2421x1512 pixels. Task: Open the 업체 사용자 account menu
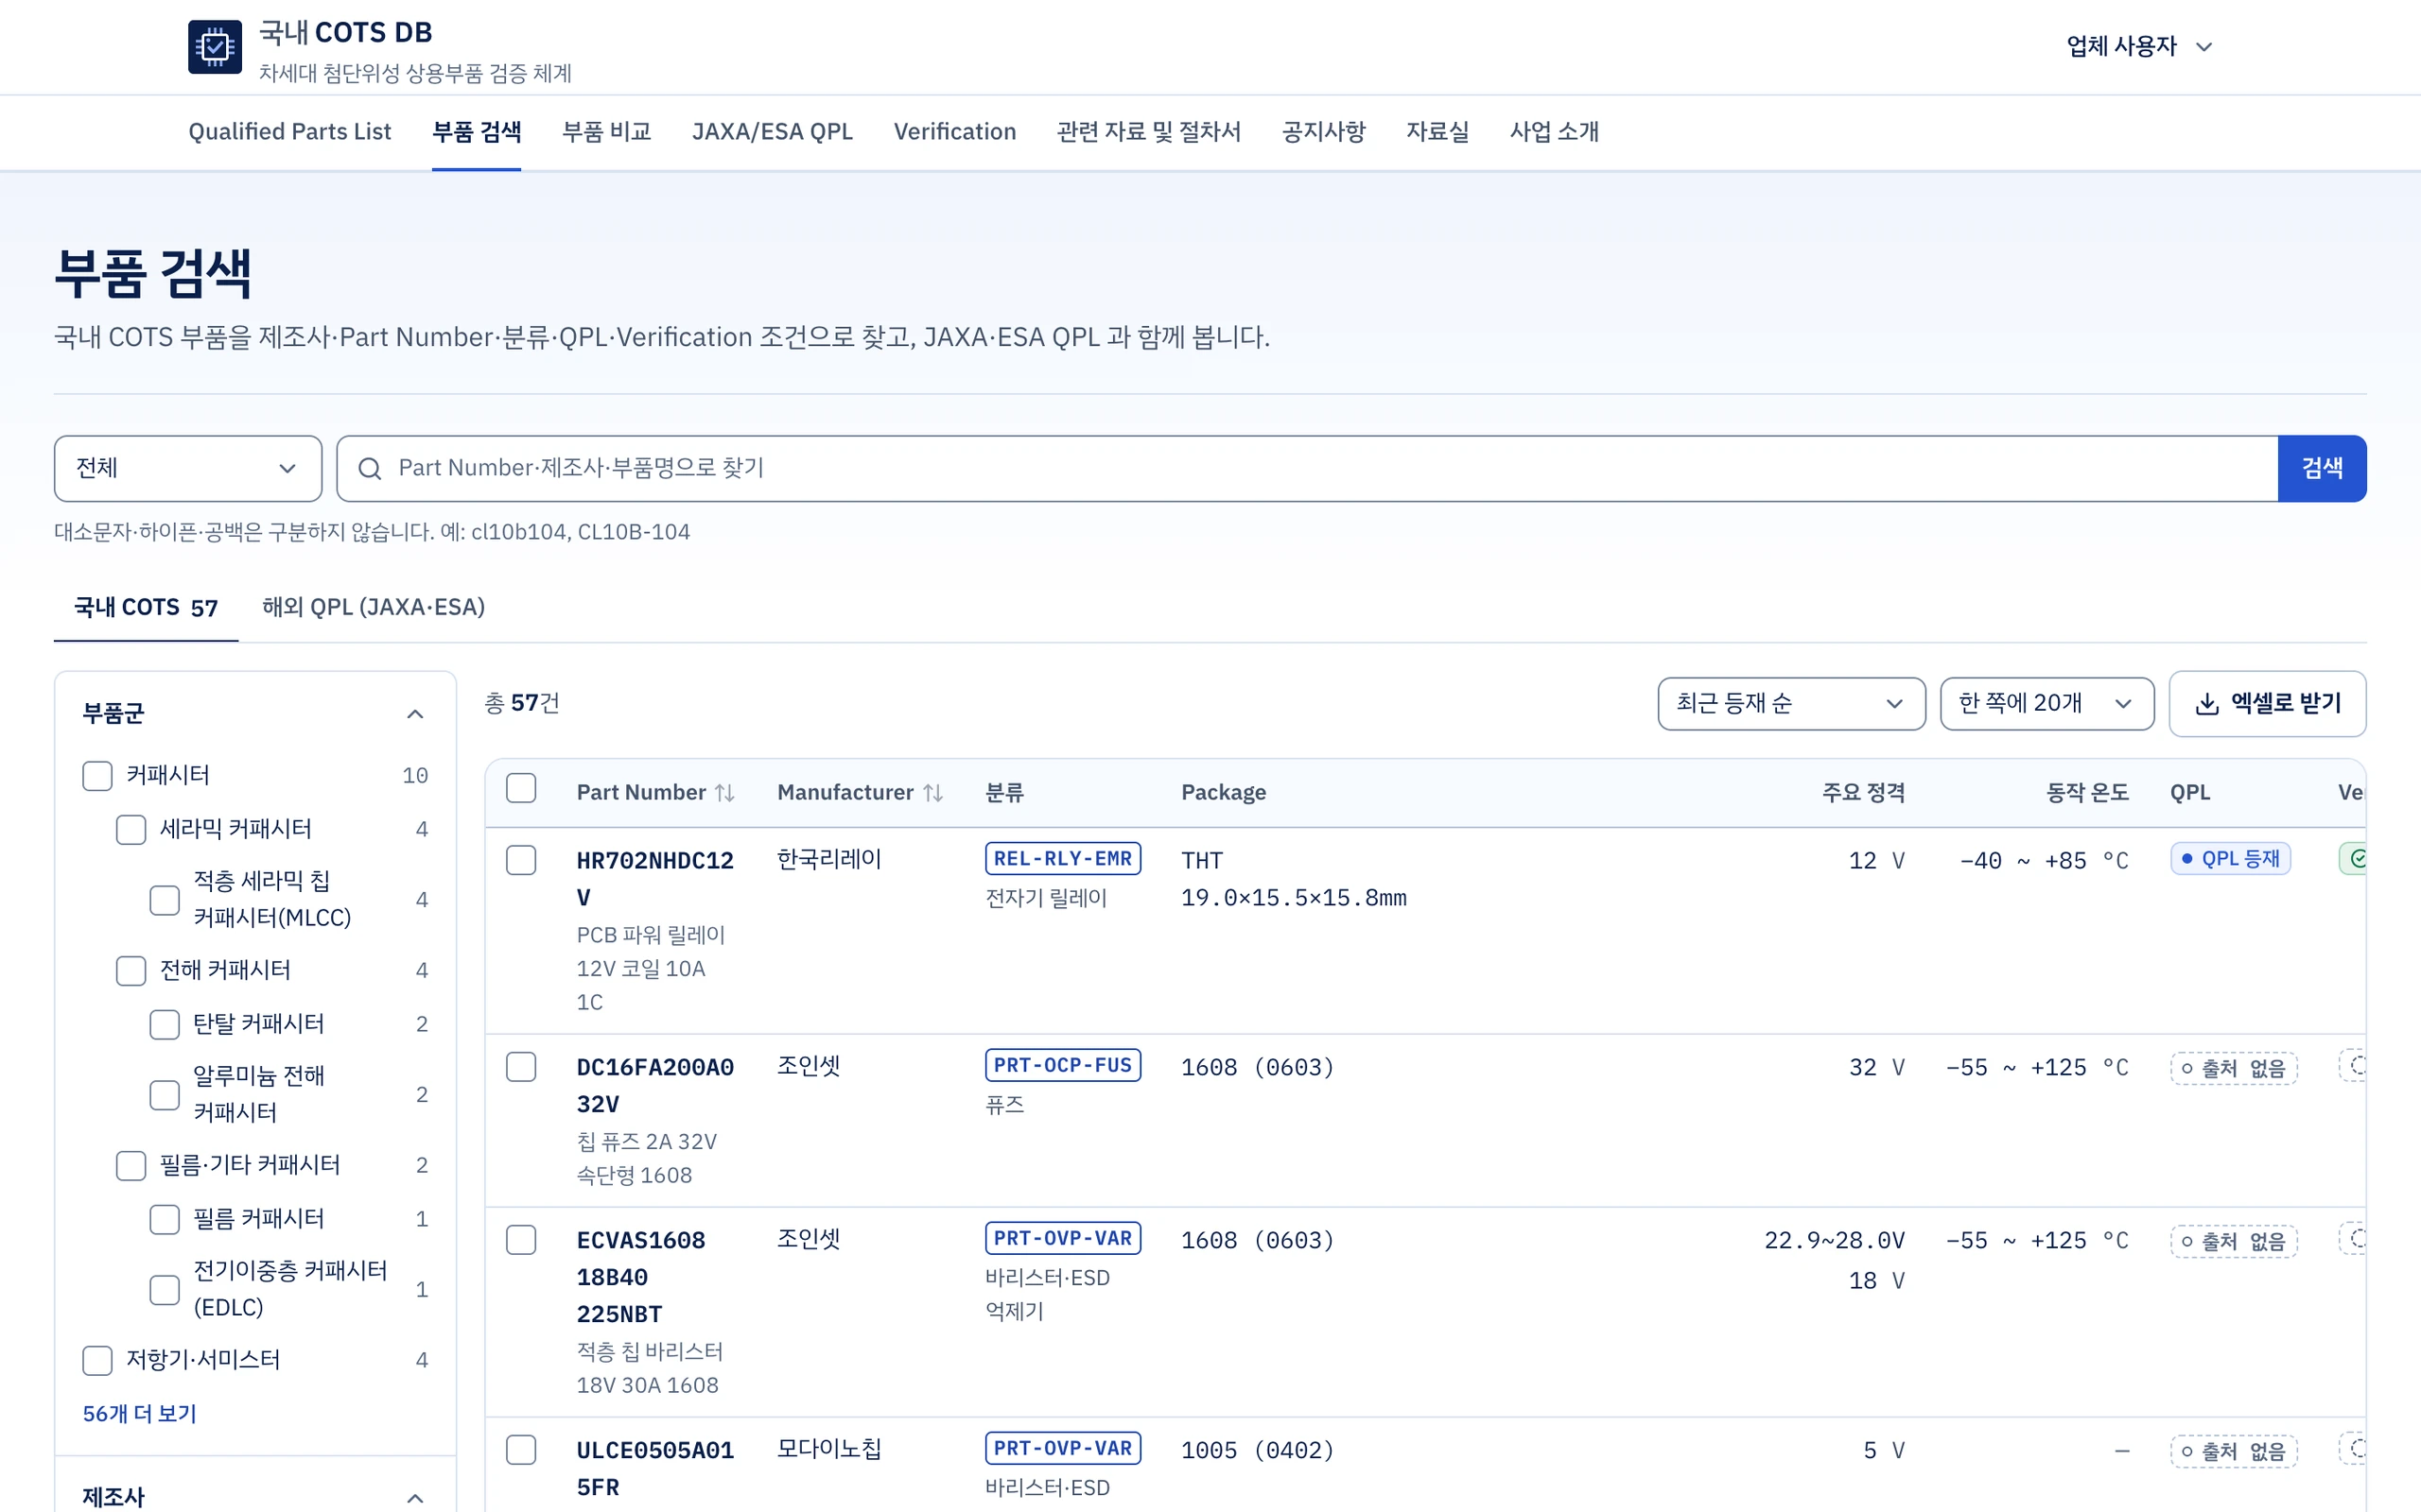point(2140,46)
